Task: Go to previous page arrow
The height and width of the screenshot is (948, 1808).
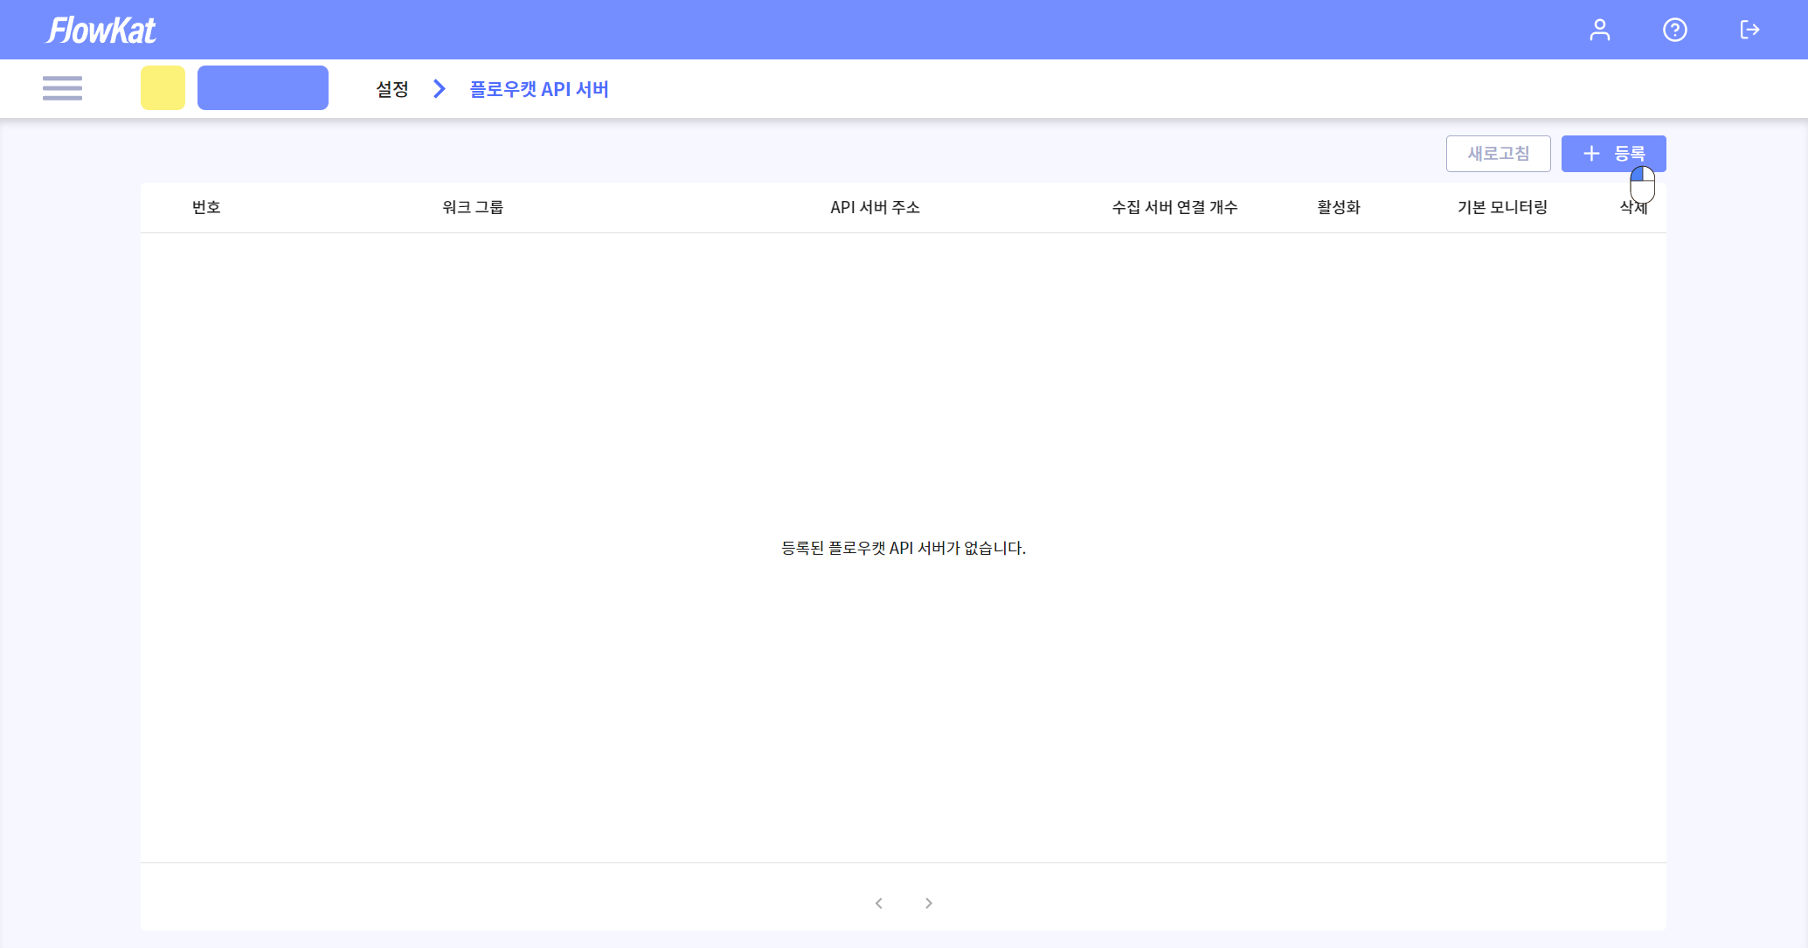Action: click(879, 903)
